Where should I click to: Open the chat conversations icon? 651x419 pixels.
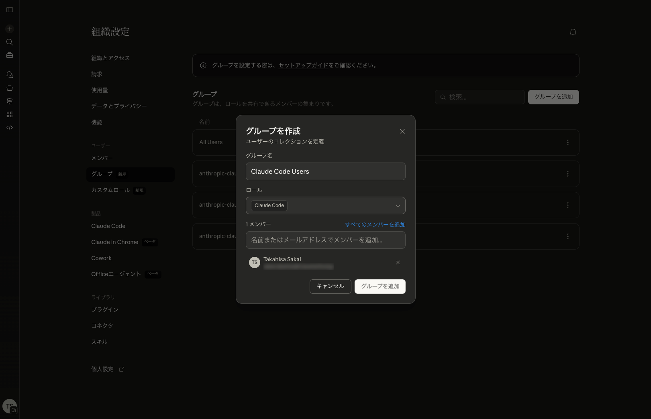coord(10,75)
